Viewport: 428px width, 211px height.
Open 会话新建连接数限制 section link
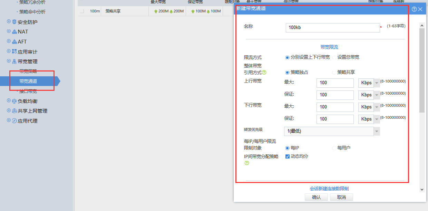tap(329, 189)
